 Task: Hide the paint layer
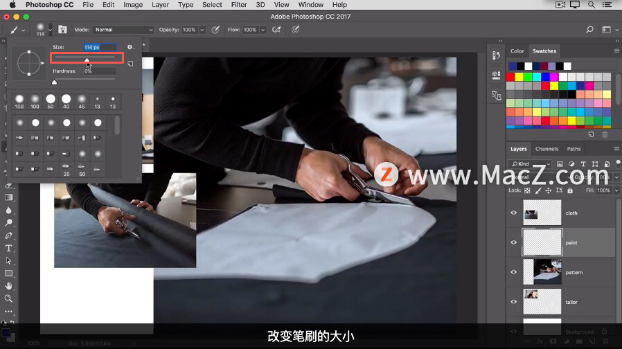[x=514, y=242]
